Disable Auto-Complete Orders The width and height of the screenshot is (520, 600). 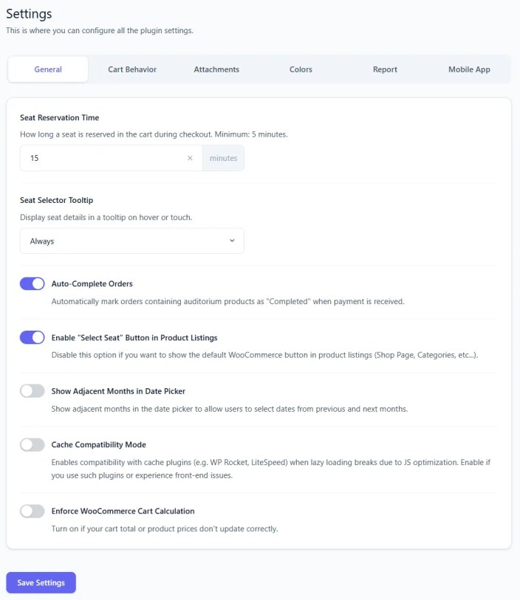pyautogui.click(x=31, y=283)
